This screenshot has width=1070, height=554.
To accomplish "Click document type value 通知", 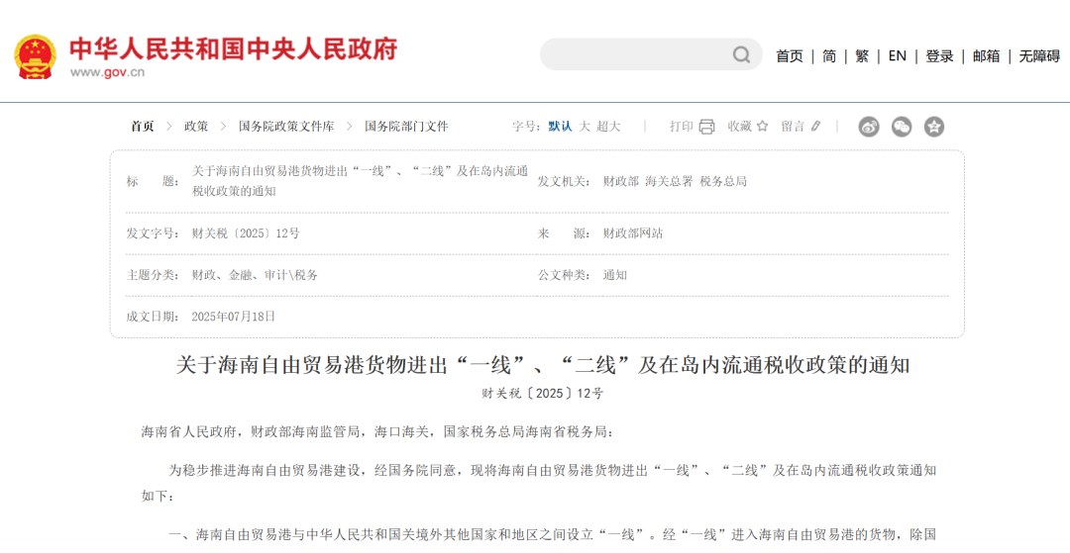I will pyautogui.click(x=615, y=275).
